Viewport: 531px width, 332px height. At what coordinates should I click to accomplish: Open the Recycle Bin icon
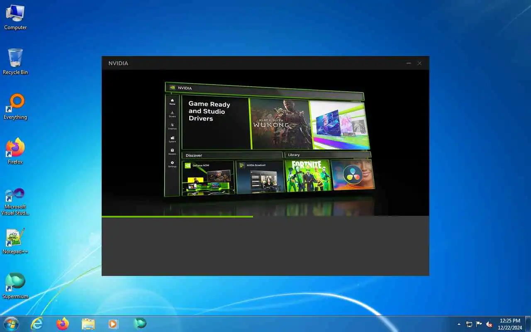point(15,61)
